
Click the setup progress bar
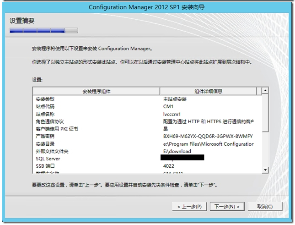pyautogui.click(x=43, y=31)
